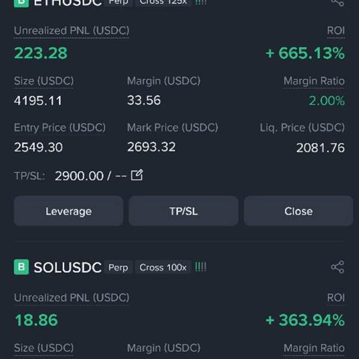This screenshot has width=359, height=359.
Task: Open the TP/SL button for ETHUSDC
Action: [184, 211]
